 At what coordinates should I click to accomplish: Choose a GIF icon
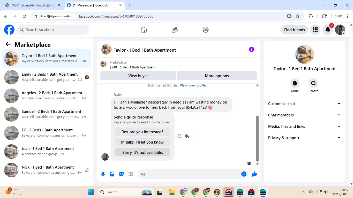131,174
